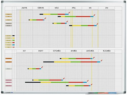Click the black legend swatch
The image size is (127, 95).
coord(13,36)
